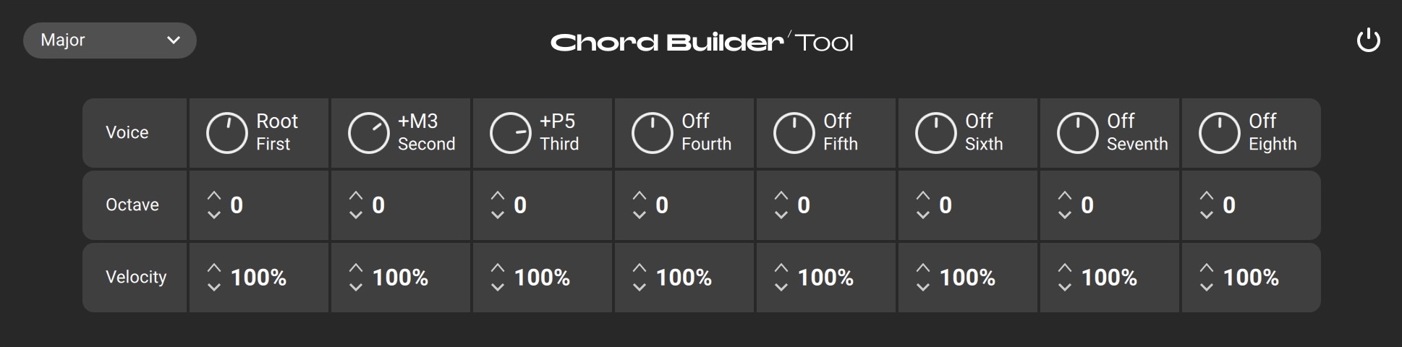Raise the Second voice octave
Screen dimensions: 1402x347
click(x=355, y=195)
